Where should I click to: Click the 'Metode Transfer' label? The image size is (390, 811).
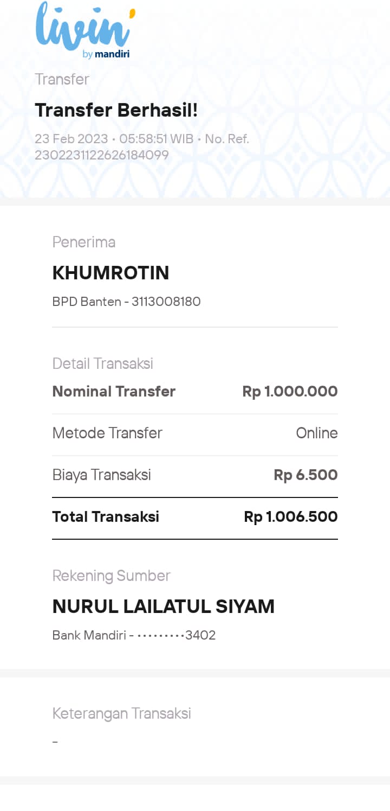(107, 433)
